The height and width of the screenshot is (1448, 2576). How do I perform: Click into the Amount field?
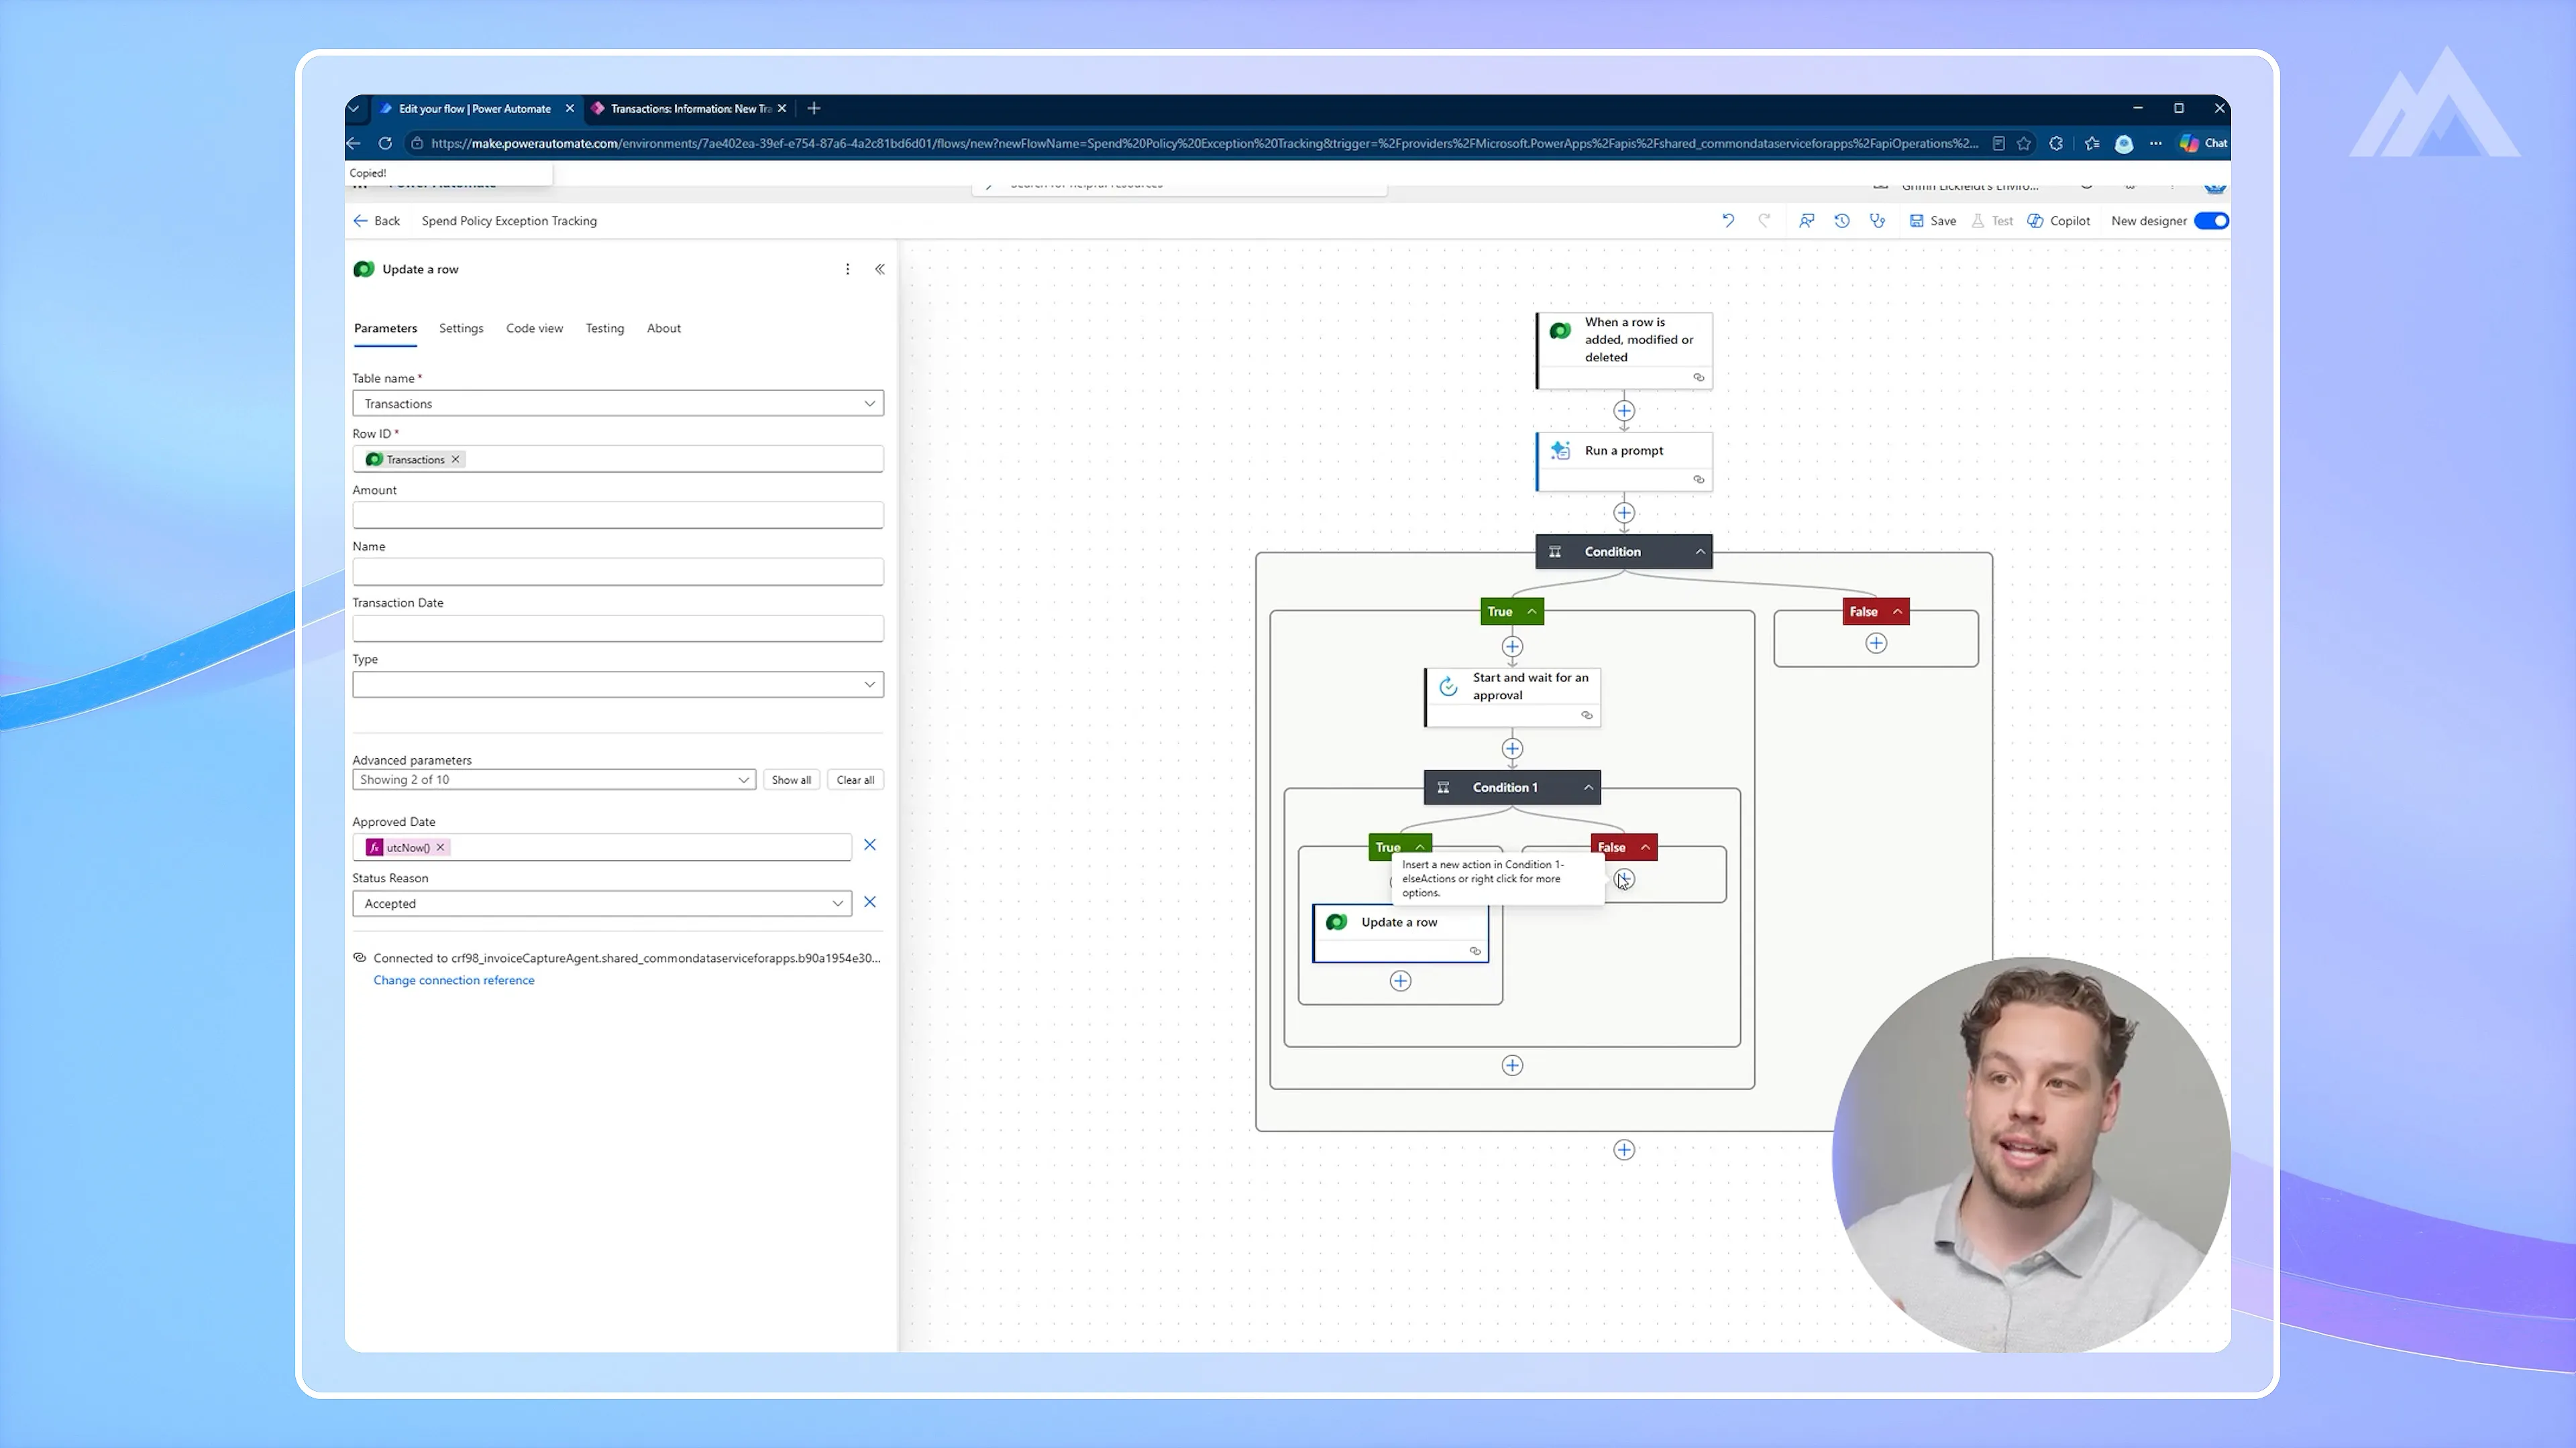click(x=618, y=516)
